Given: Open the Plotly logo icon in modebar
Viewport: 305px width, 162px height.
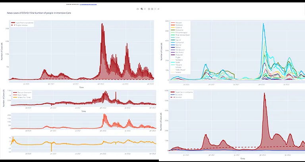Looking at the screenshot, I should 158,9.
